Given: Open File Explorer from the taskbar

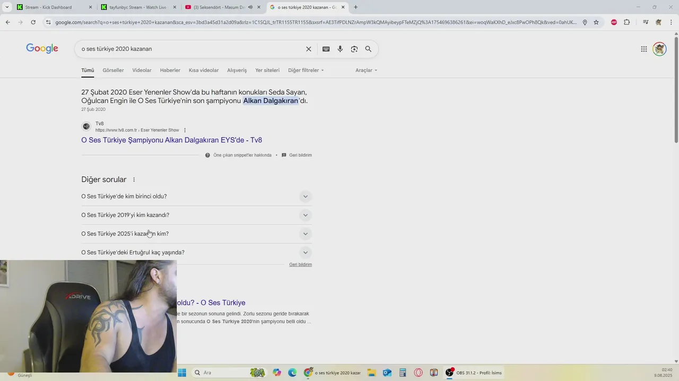Looking at the screenshot, I should (x=371, y=373).
